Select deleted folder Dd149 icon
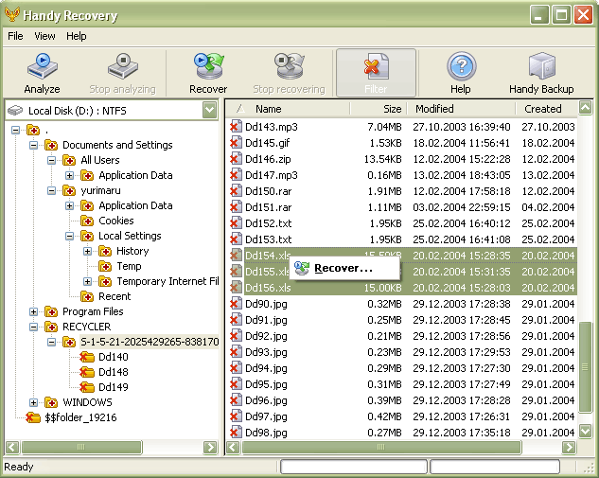This screenshot has height=478, width=599. (87, 387)
